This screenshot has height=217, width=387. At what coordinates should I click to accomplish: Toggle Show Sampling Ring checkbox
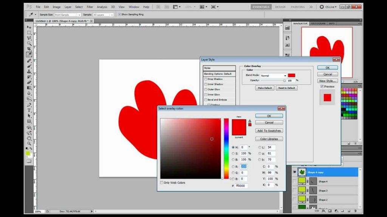(119, 15)
